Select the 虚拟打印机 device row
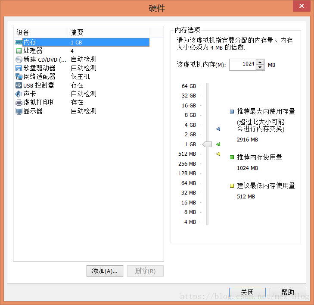 click(82, 103)
